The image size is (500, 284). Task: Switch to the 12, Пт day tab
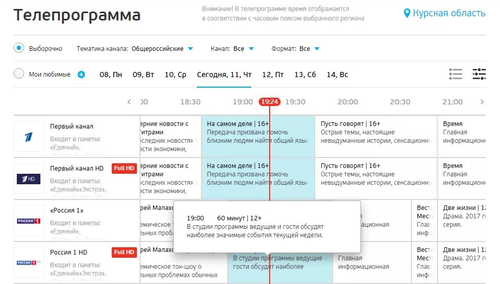click(273, 75)
